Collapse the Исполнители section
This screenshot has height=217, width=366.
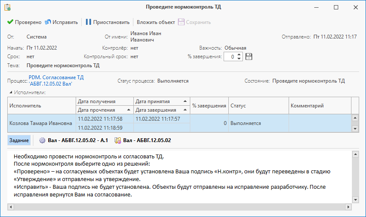[11, 92]
